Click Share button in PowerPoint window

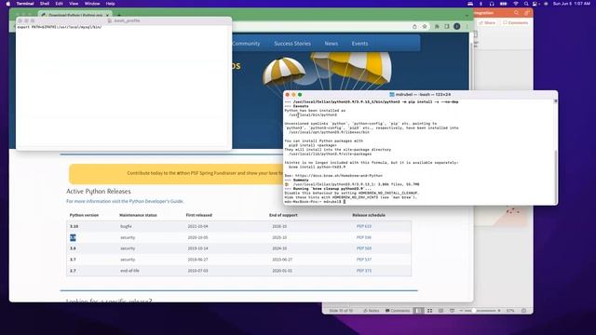487,22
